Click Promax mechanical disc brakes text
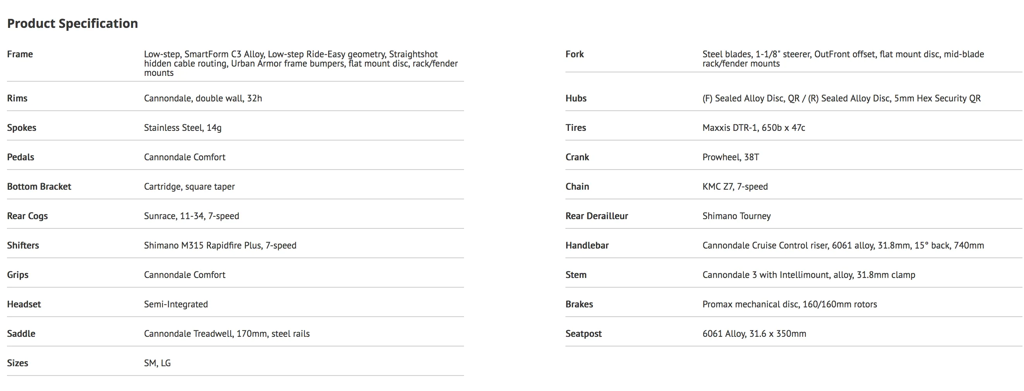This screenshot has height=391, width=1024. click(789, 304)
